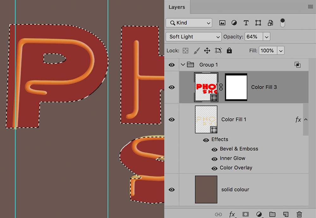Filter for type layers icon
Image resolution: width=316 pixels, height=218 pixels.
[246, 23]
